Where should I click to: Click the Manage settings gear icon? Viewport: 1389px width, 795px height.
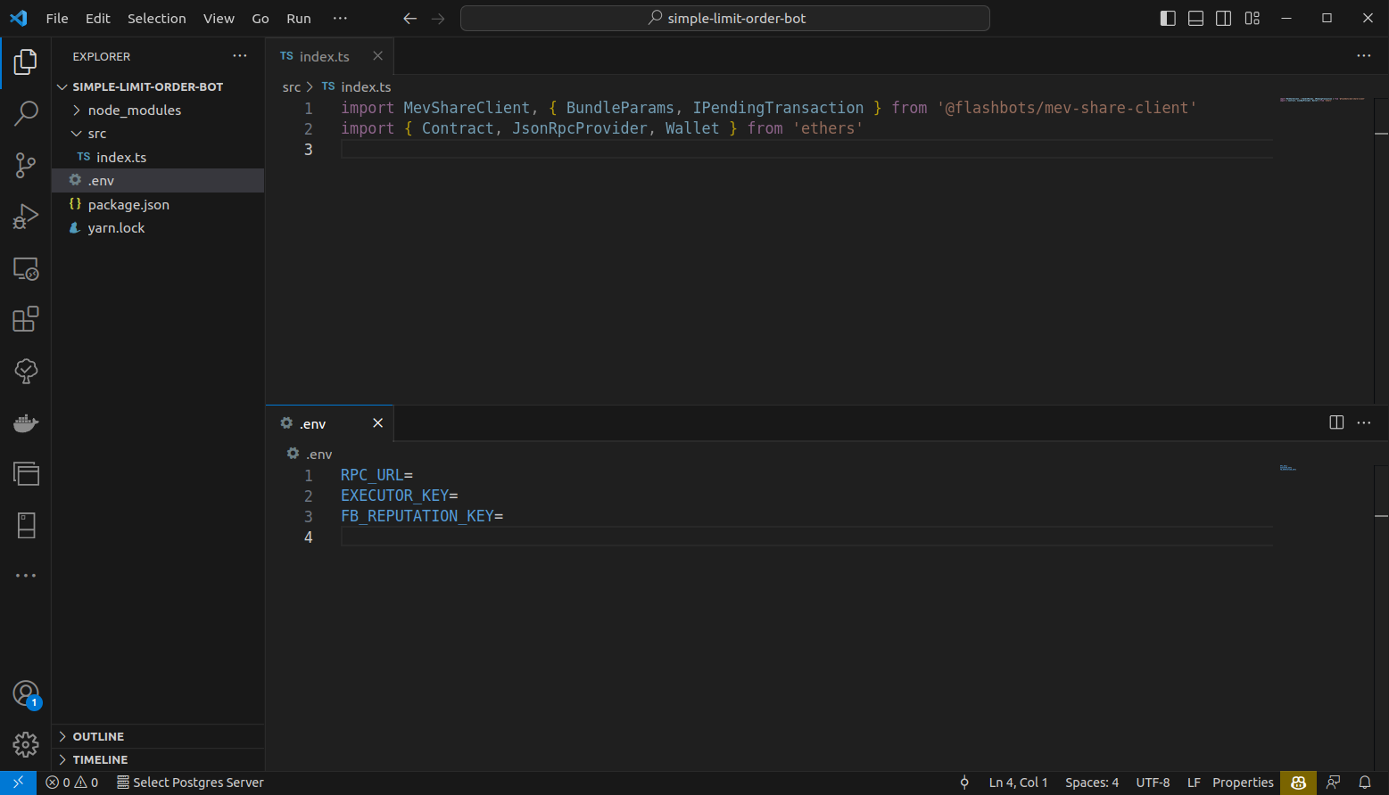pos(26,744)
